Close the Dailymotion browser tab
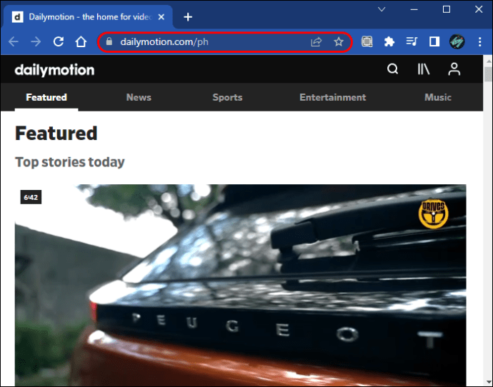This screenshot has height=387, width=493. [161, 17]
